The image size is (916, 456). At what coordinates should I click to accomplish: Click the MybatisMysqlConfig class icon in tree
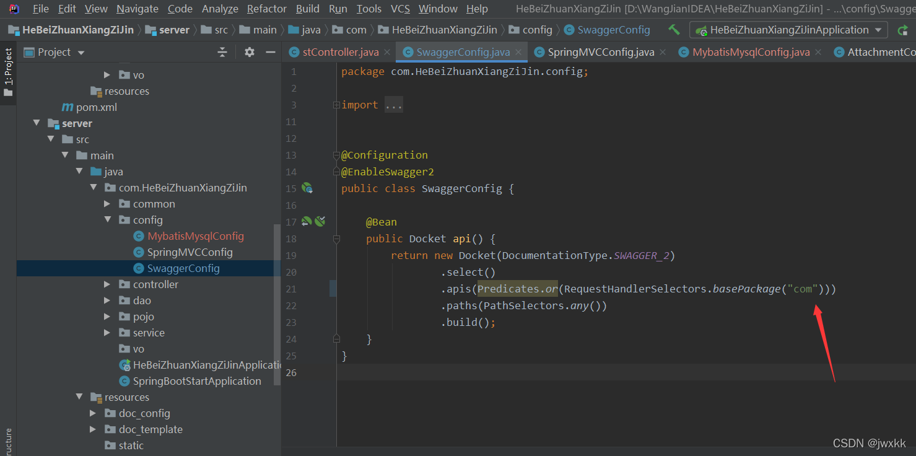[139, 236]
